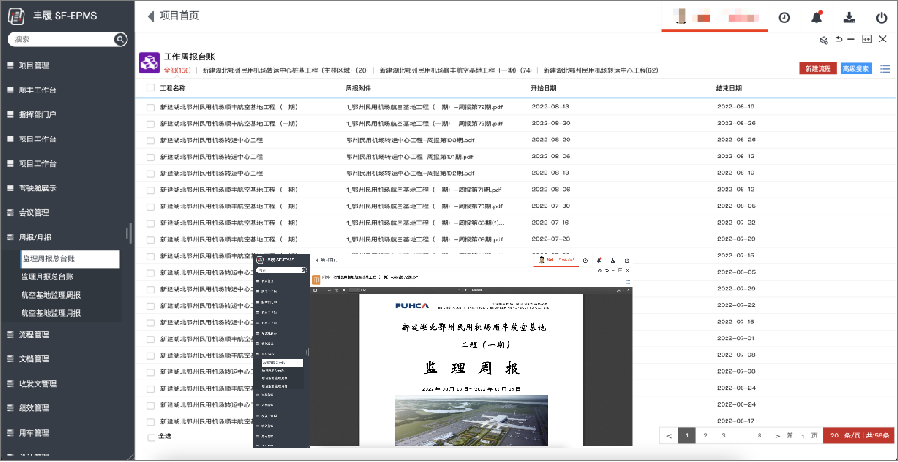The image size is (898, 462).
Task: Check the header select-all checkbox beside 工程名称
Action: point(150,88)
